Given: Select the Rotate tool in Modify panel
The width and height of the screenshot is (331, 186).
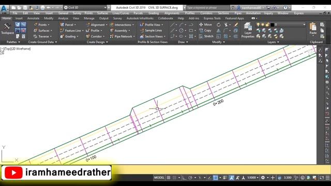Looking at the screenshot, I should click(218, 25).
